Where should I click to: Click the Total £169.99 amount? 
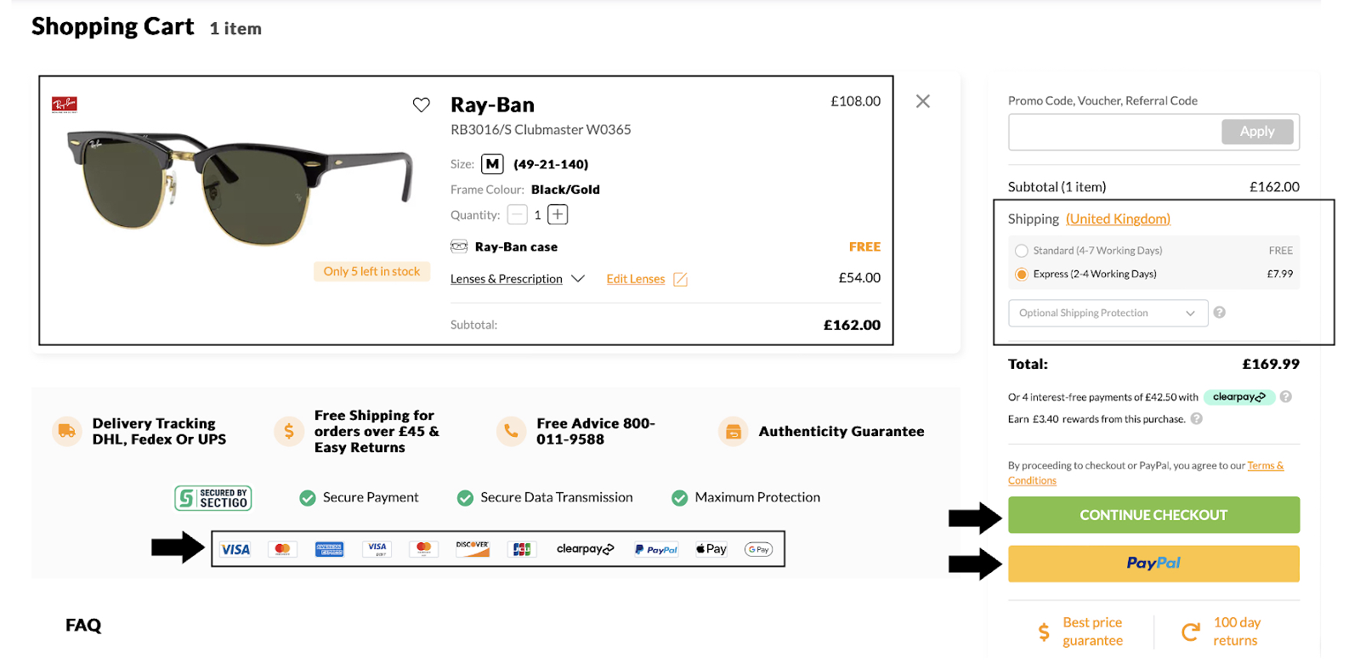(1271, 364)
